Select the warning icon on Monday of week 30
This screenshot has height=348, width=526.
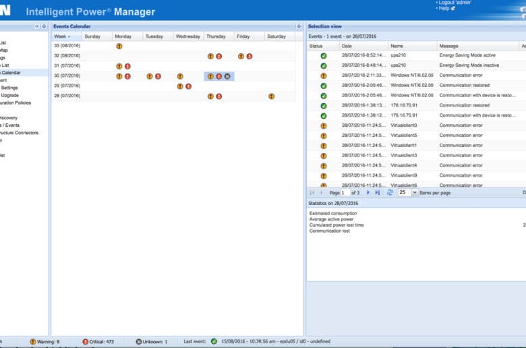click(x=119, y=76)
